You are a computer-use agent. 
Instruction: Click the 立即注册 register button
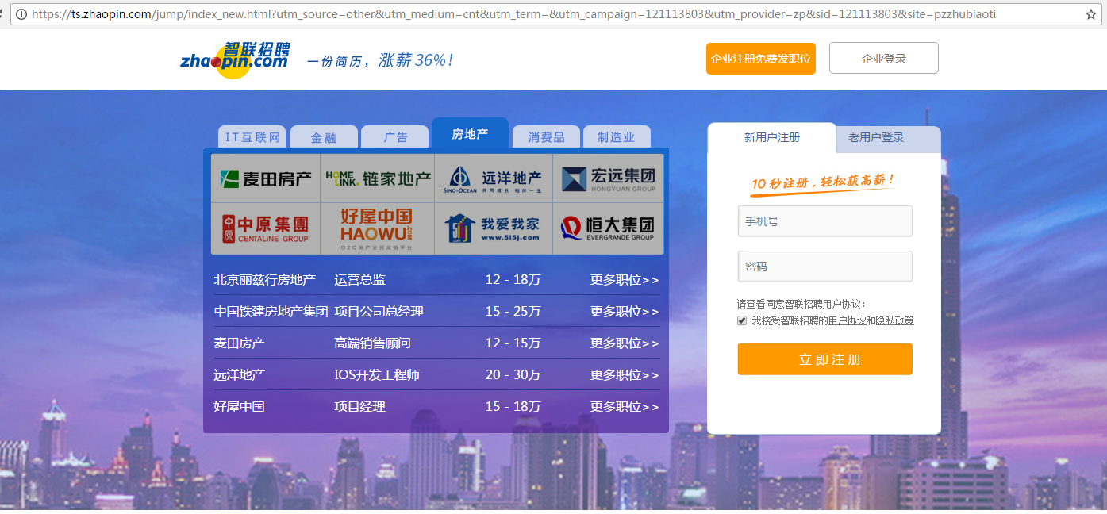tap(825, 359)
